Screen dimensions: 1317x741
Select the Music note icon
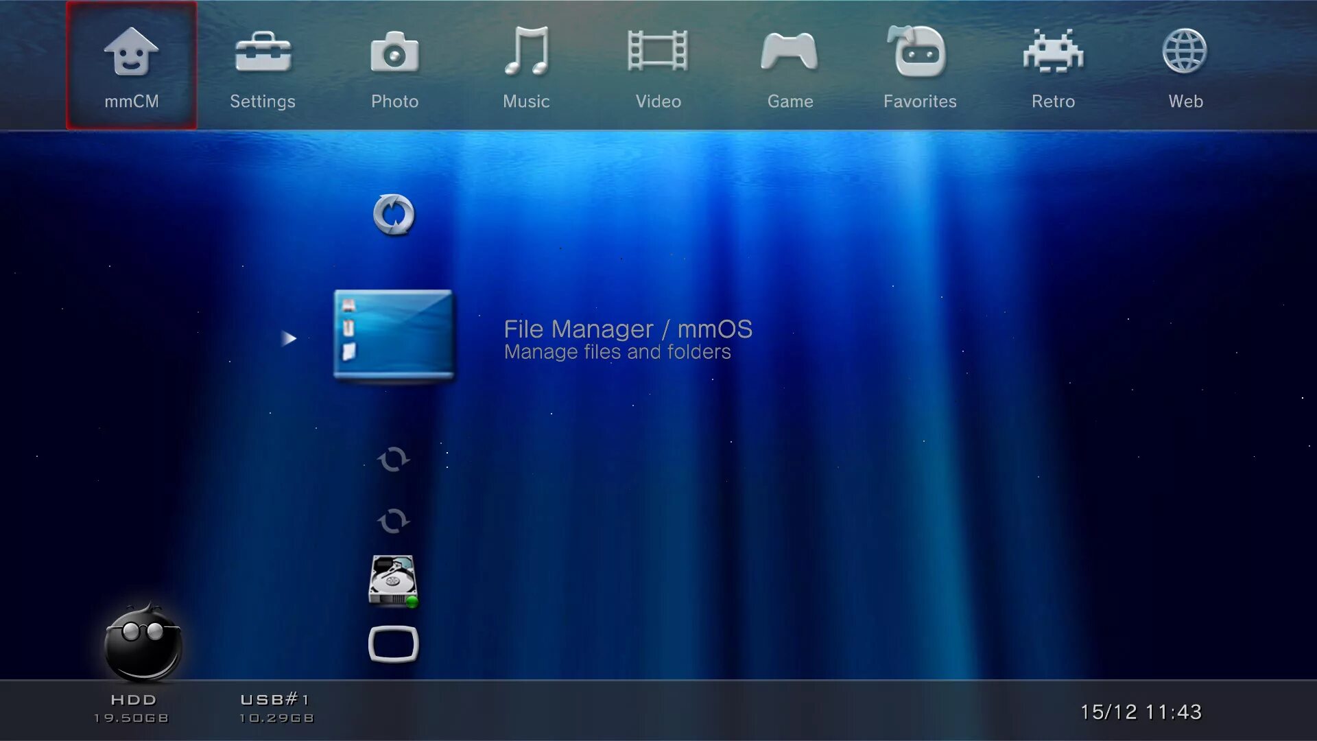point(526,52)
